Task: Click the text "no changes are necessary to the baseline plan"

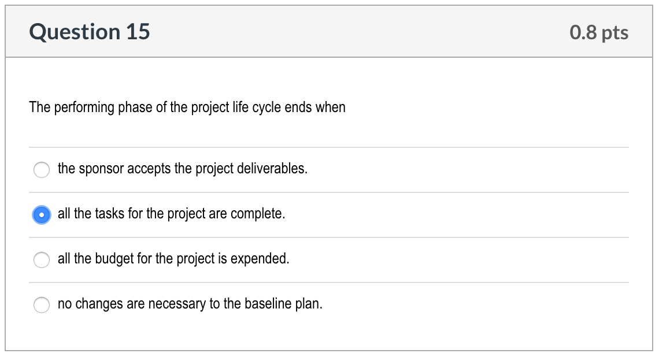Action: 190,304
